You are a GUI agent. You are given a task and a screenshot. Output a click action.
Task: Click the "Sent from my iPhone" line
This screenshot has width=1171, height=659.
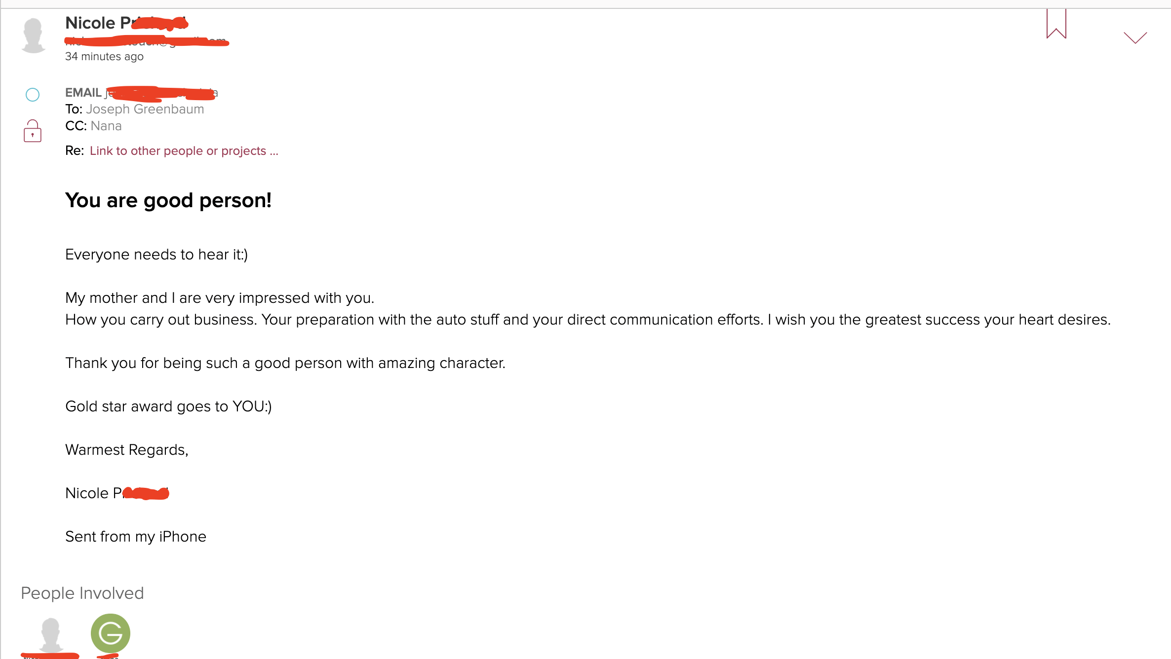click(136, 537)
